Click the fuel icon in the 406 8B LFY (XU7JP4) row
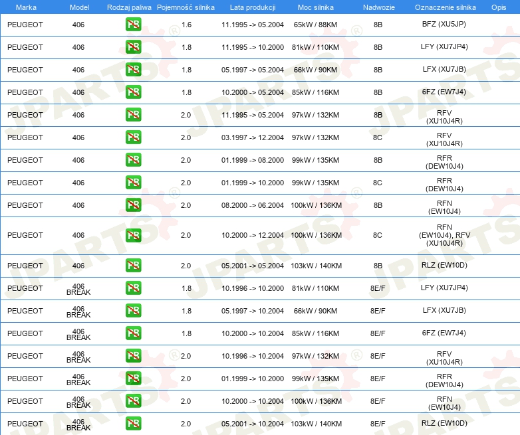Image resolution: width=520 pixels, height=435 pixels. (133, 47)
